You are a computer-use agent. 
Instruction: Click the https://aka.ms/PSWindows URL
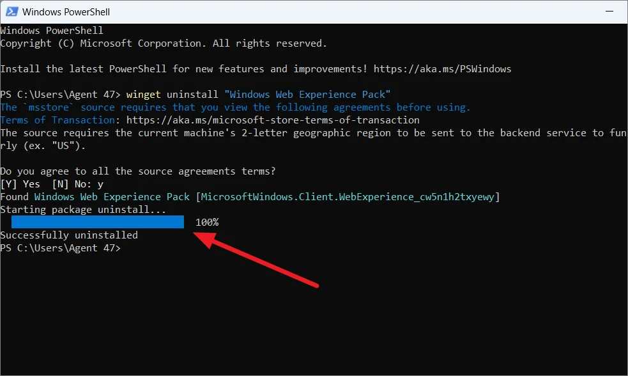(442, 69)
